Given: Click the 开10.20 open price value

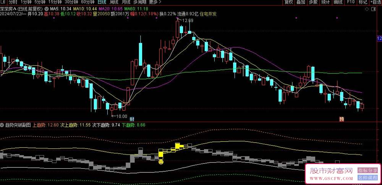Looking at the screenshot, I should 35,14.
